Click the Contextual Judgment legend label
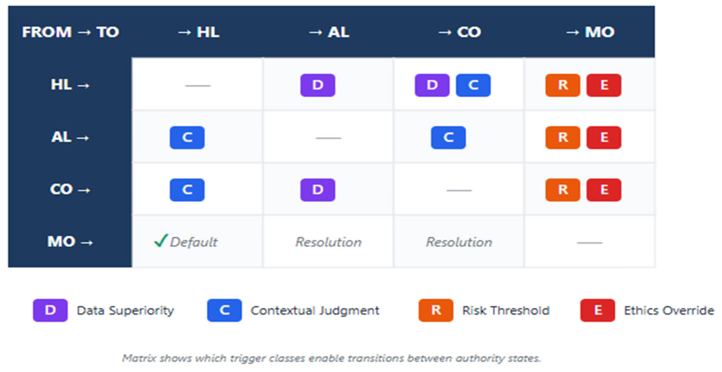The height and width of the screenshot is (372, 722). pyautogui.click(x=315, y=310)
